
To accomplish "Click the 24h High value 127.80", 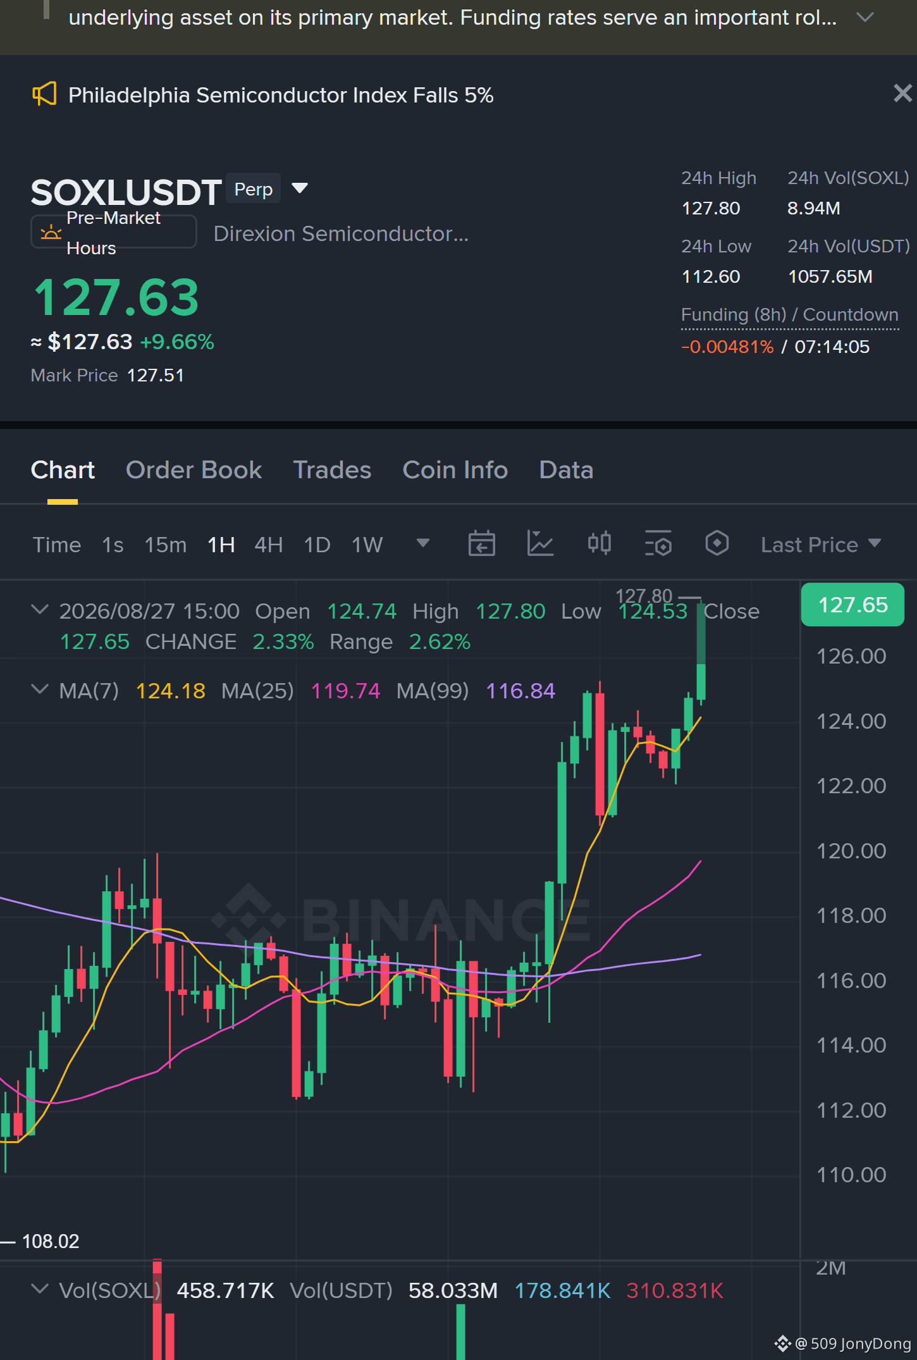I will tap(711, 208).
